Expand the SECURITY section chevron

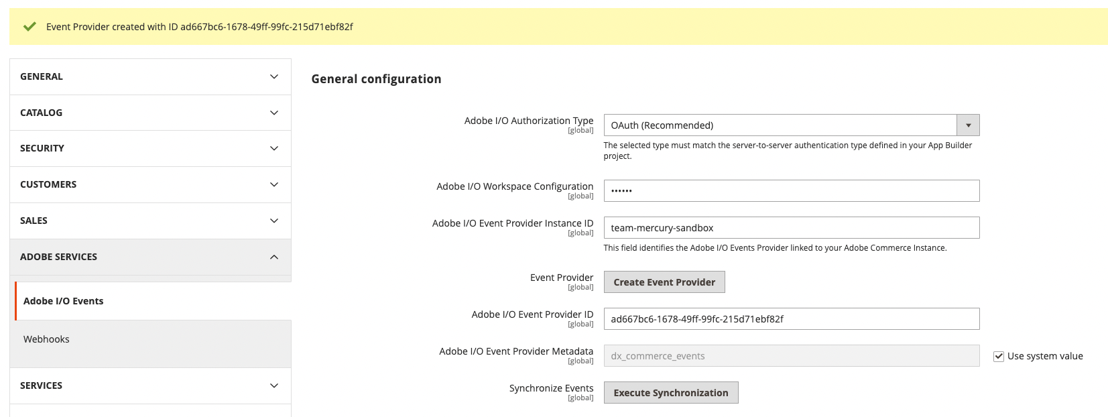pos(274,148)
